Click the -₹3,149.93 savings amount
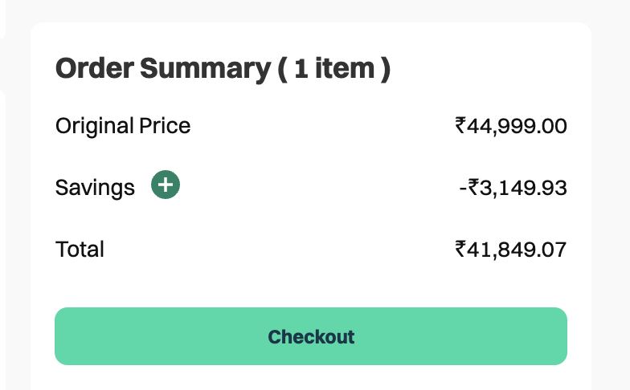 [x=513, y=188]
